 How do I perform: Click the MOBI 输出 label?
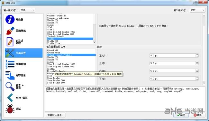pyautogui.click(x=22, y=98)
